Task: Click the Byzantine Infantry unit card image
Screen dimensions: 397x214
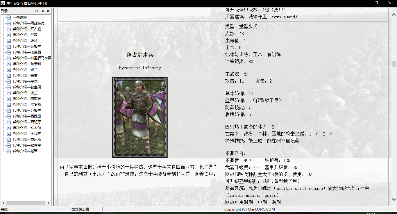Action: (140, 117)
